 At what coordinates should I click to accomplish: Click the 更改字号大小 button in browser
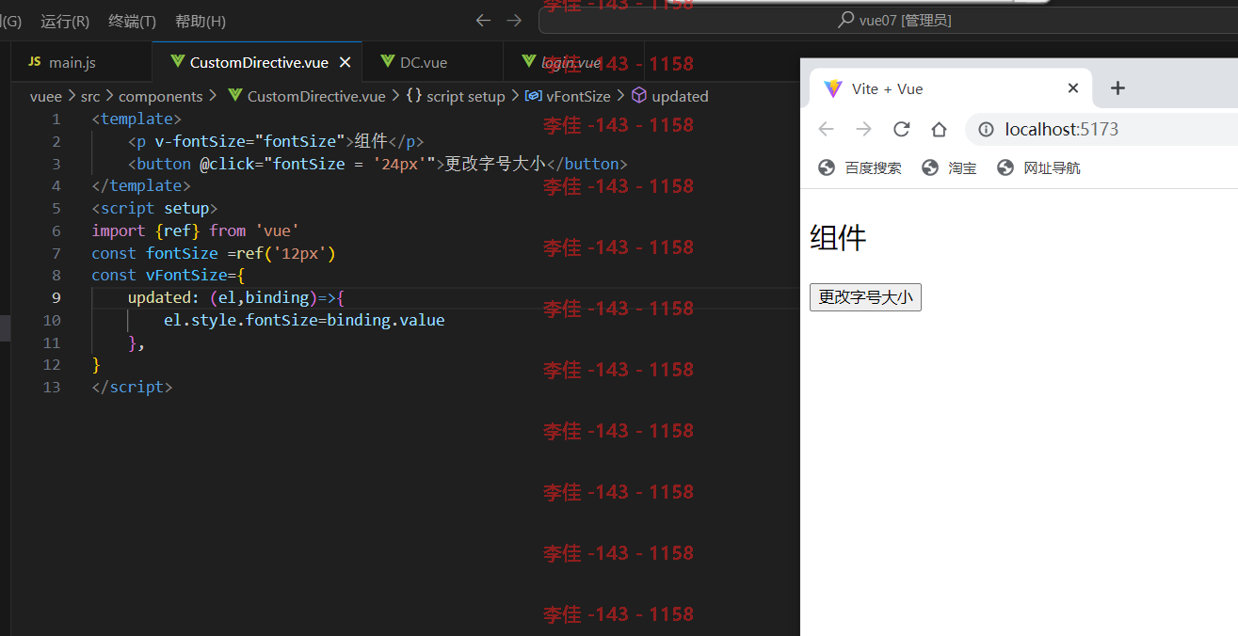pyautogui.click(x=865, y=297)
